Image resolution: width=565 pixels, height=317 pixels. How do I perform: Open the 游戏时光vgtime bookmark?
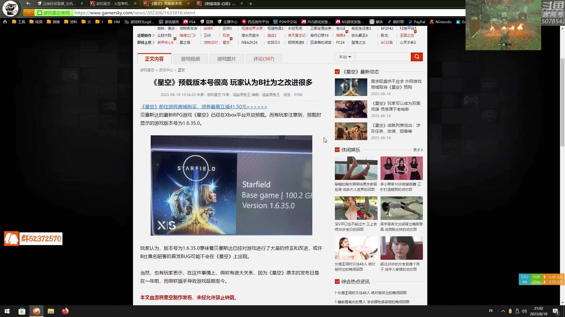pos(139,22)
